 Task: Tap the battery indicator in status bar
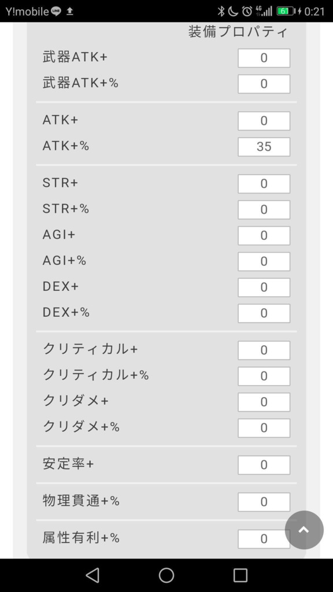pyautogui.click(x=286, y=12)
